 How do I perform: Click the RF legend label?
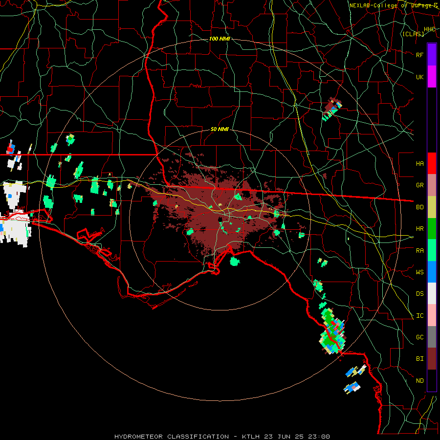pyautogui.click(x=419, y=55)
